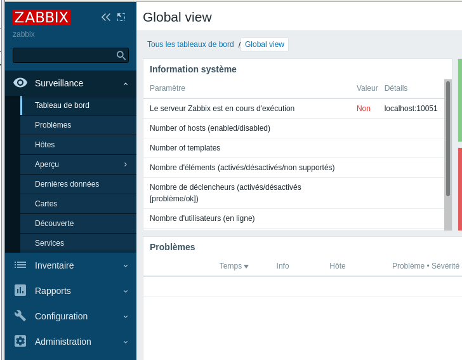Collapse the Surveillance menu chevron
The height and width of the screenshot is (360, 462).
coord(126,84)
